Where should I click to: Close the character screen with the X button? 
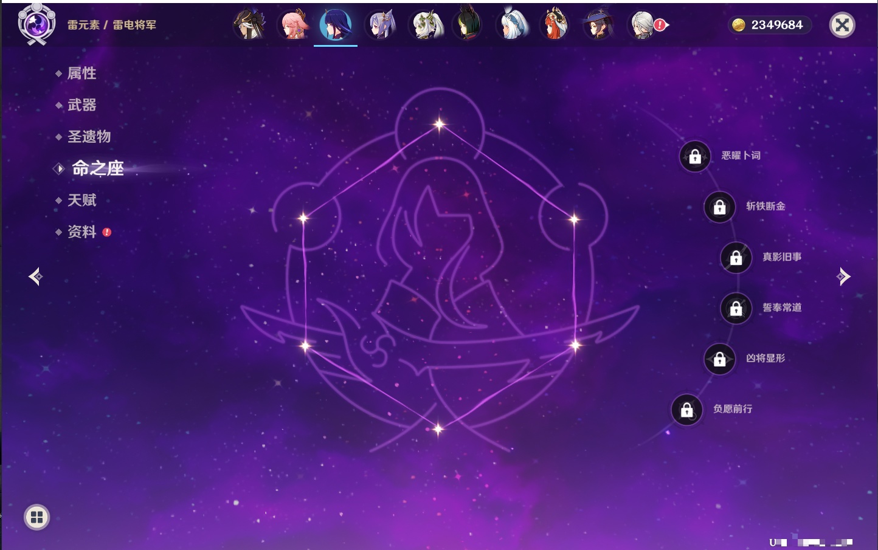pos(842,25)
